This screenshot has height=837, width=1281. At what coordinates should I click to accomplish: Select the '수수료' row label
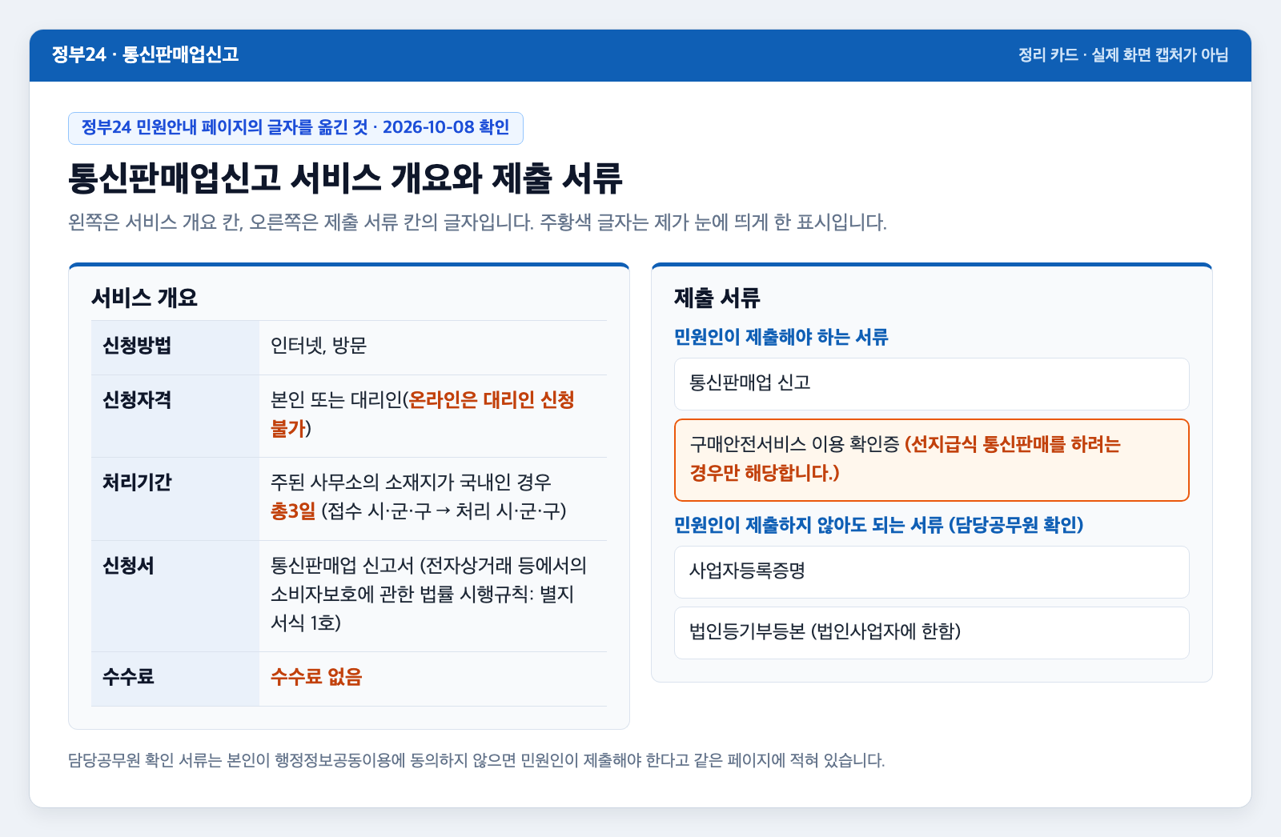click(128, 677)
